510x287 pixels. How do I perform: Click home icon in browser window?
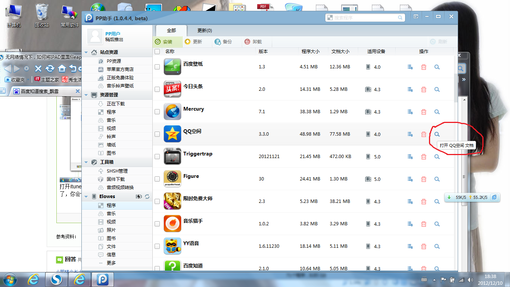(62, 69)
